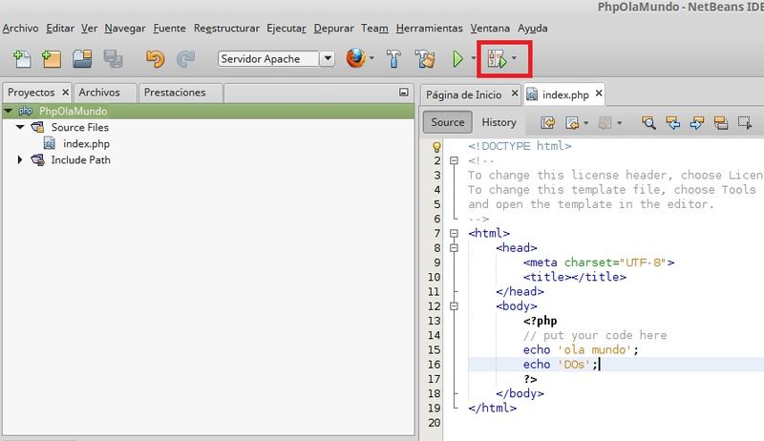Open the Forward history dropdown in editor toolbar
764x441 pixels.
point(619,123)
